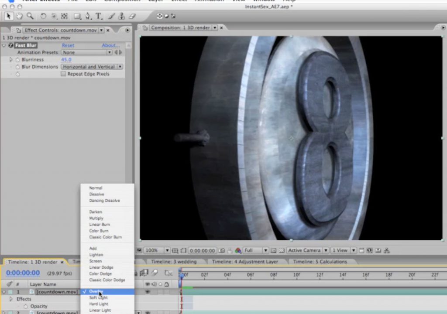The width and height of the screenshot is (447, 314).
Task: Toggle the Effect Controls panel lock
Action: [18, 30]
